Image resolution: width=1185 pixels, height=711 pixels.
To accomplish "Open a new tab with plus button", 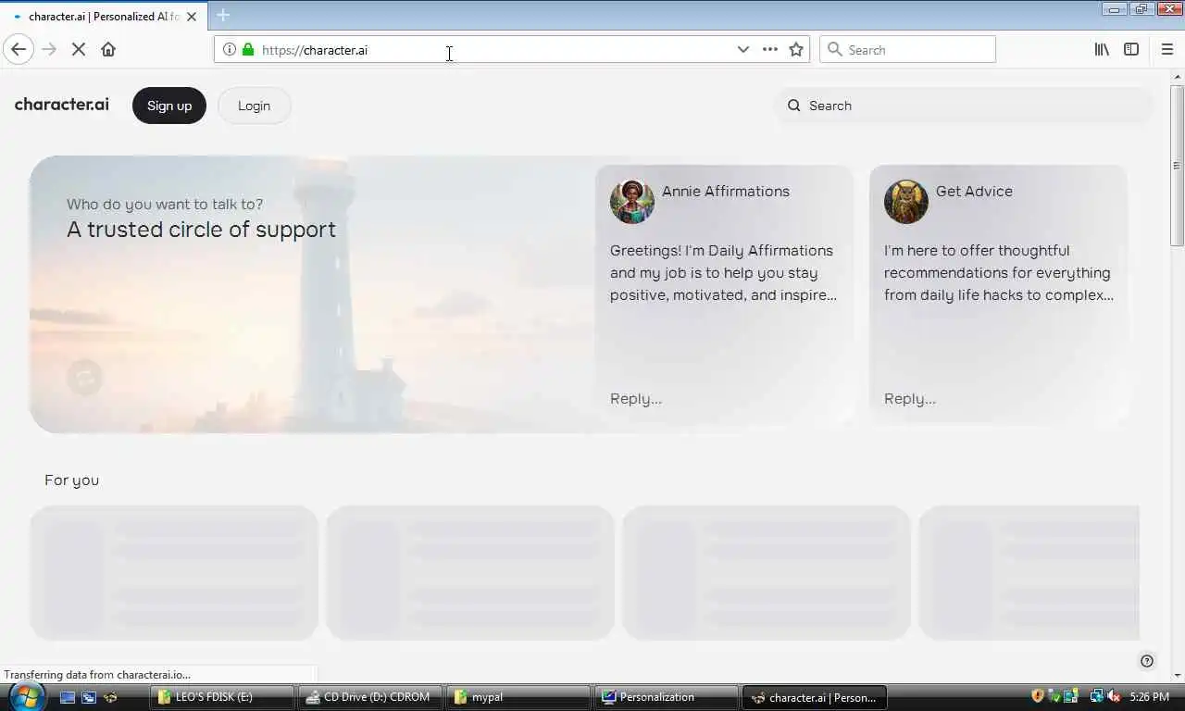I will pos(223,15).
